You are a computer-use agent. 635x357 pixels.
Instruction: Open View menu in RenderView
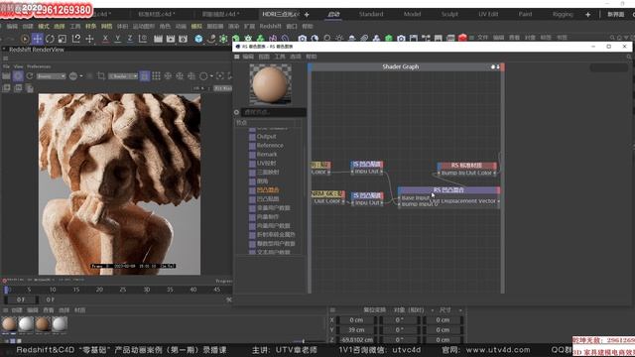(x=19, y=66)
